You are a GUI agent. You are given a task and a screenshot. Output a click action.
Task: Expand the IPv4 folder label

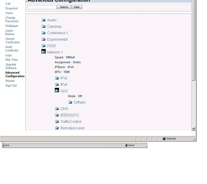pyautogui.click(x=64, y=84)
